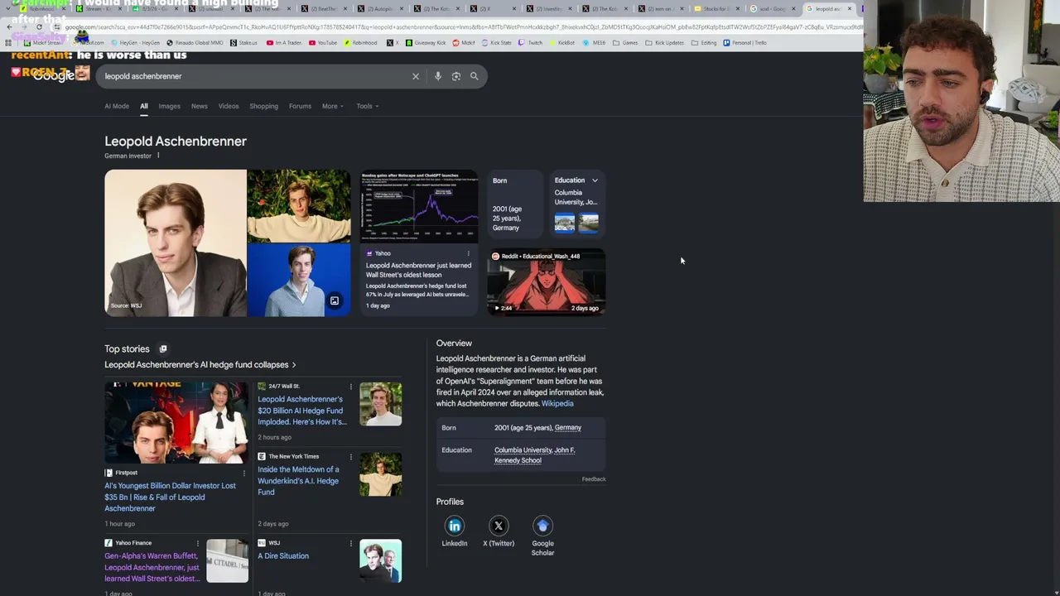The image size is (1060, 596).
Task: Open the Stake.us bookmark
Action: click(x=243, y=43)
